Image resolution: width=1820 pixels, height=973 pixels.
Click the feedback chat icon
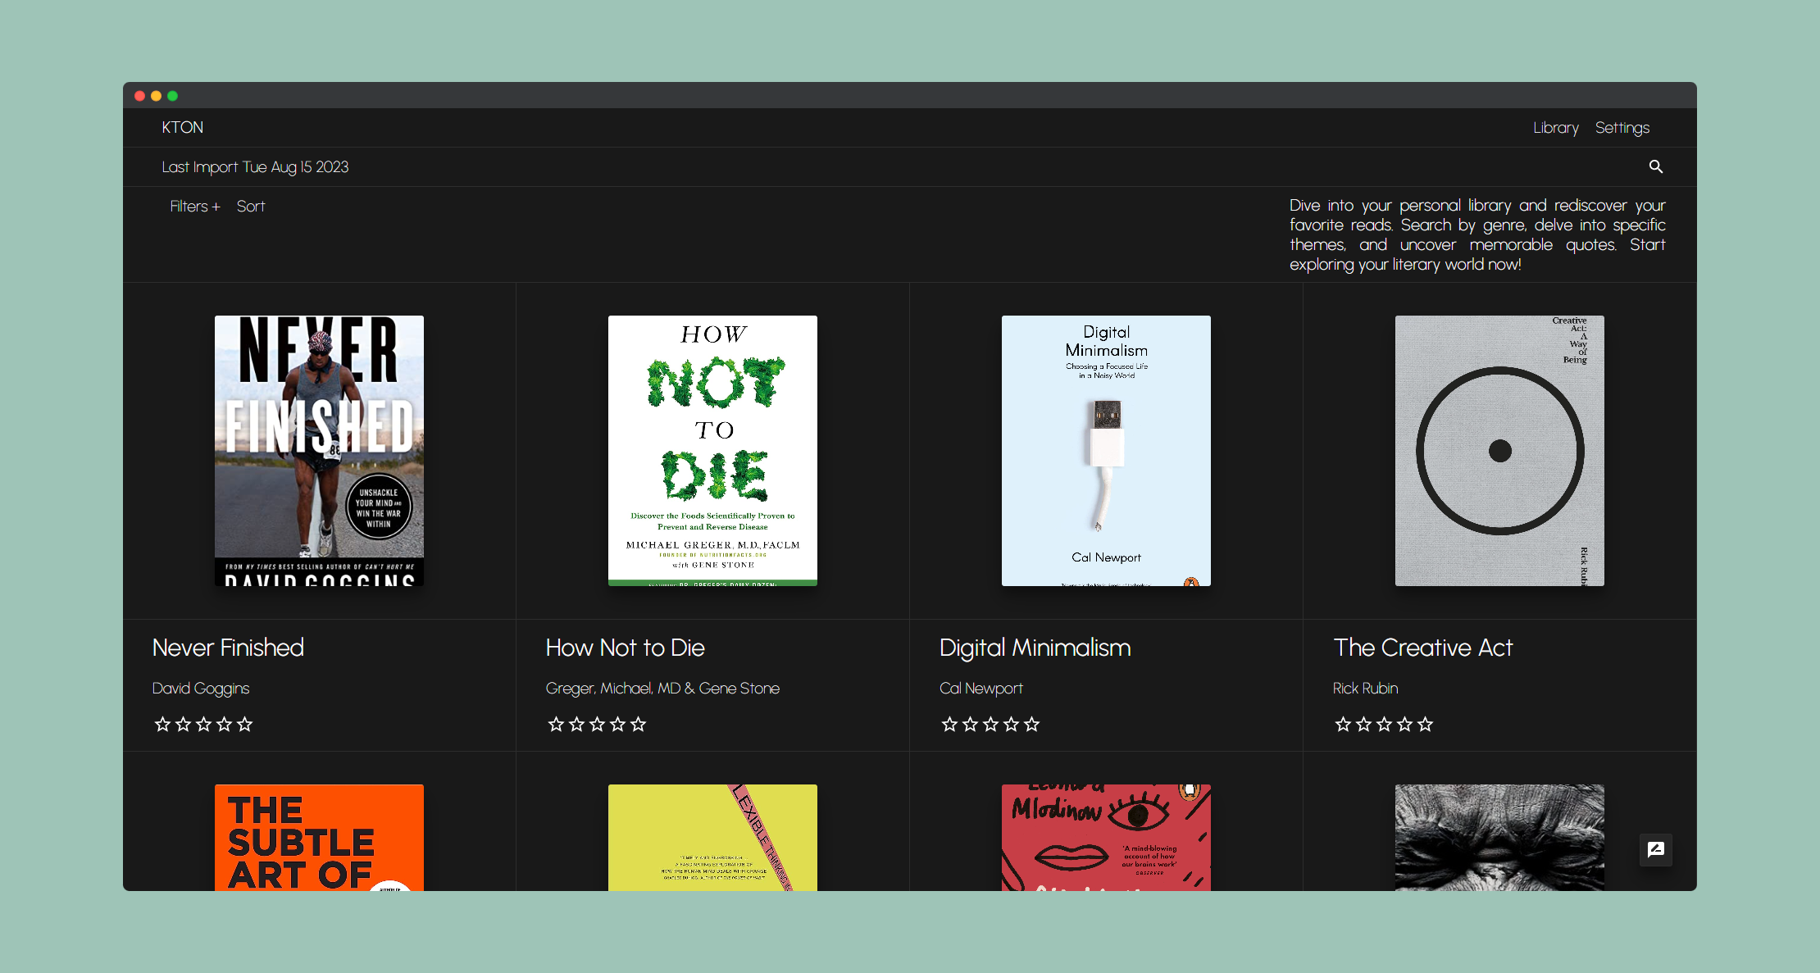(1655, 849)
